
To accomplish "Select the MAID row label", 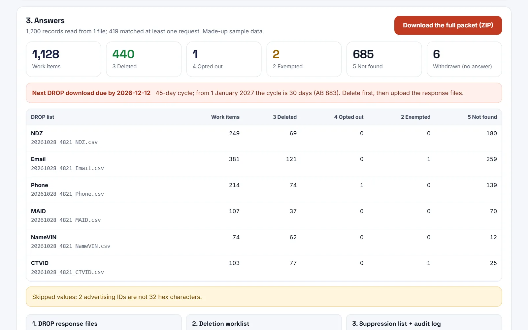I will tap(38, 211).
